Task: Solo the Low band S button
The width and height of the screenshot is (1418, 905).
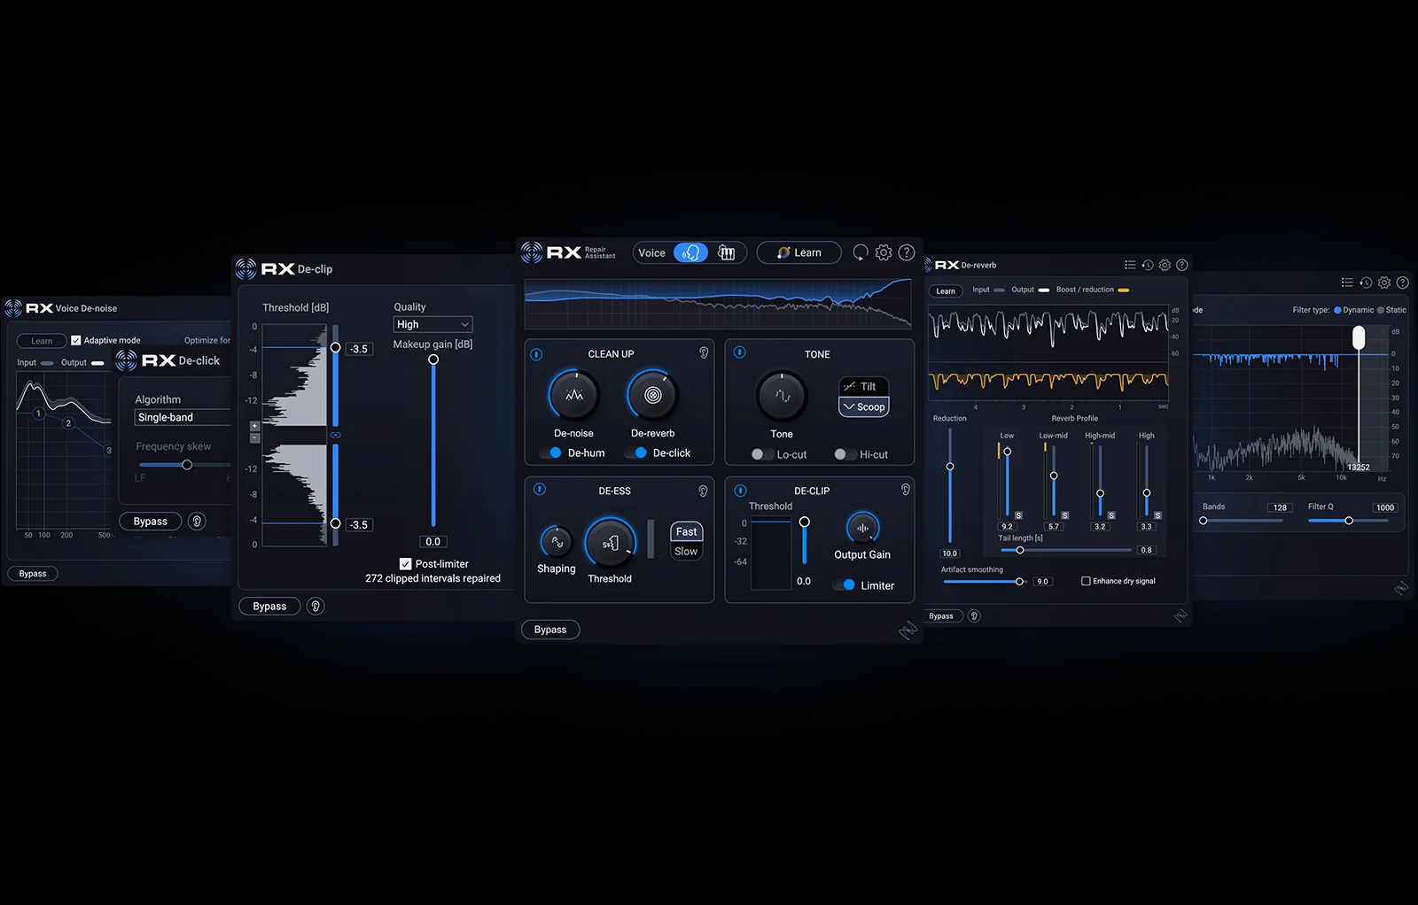Action: click(x=1018, y=515)
